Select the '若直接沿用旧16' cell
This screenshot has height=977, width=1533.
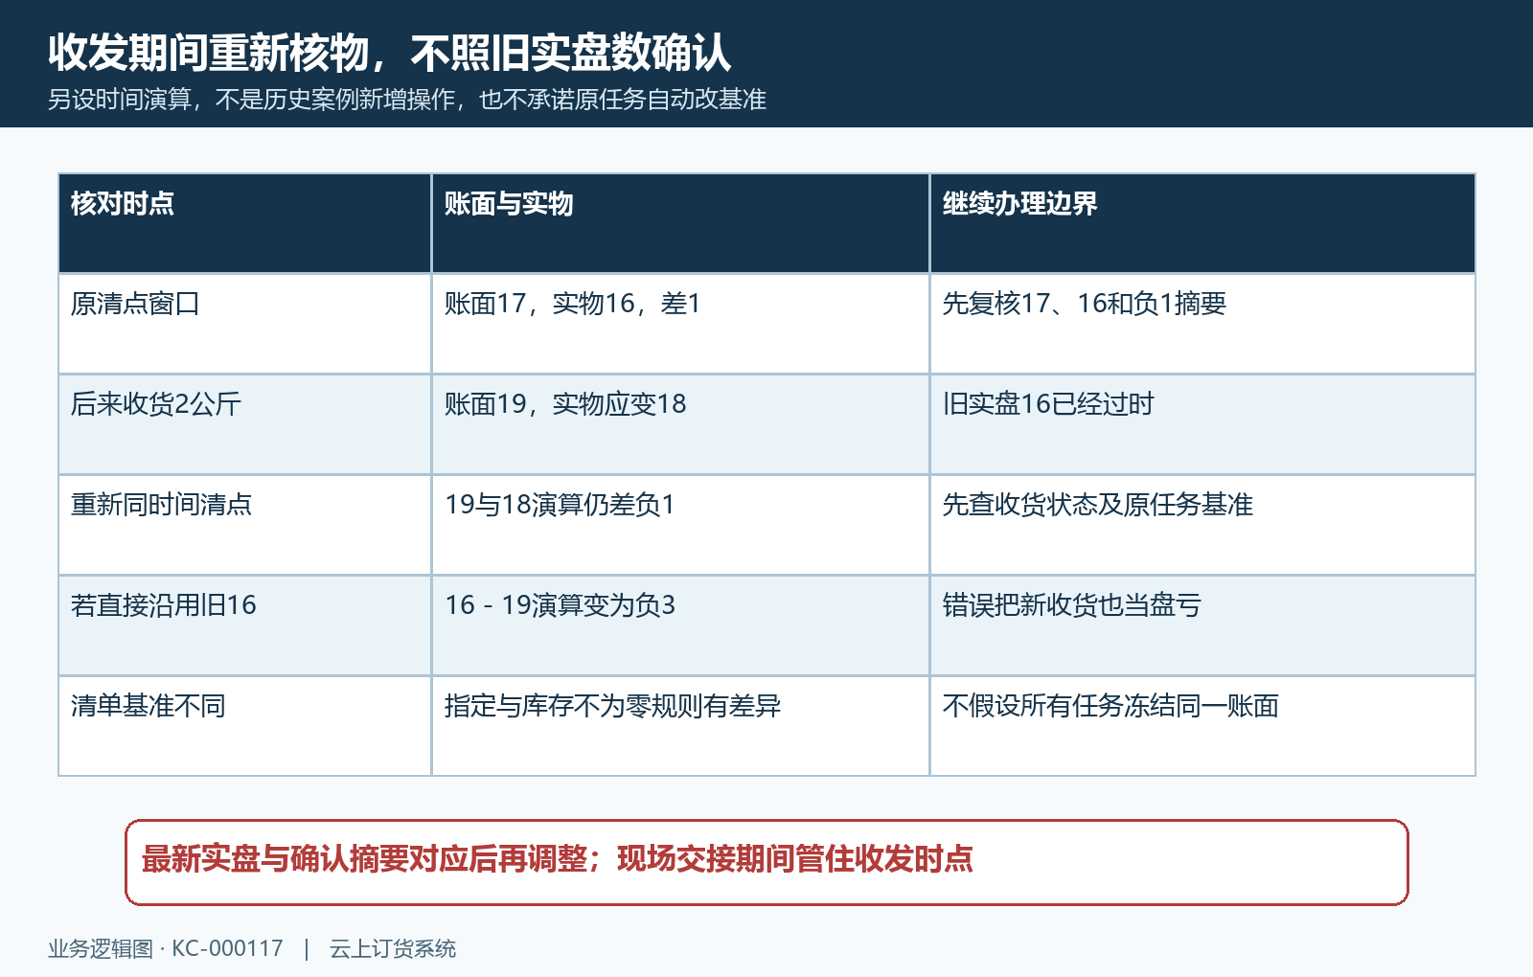tap(245, 625)
